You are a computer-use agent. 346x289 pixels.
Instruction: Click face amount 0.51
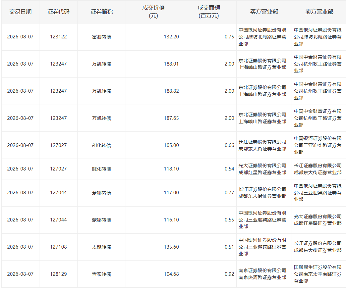point(229,247)
